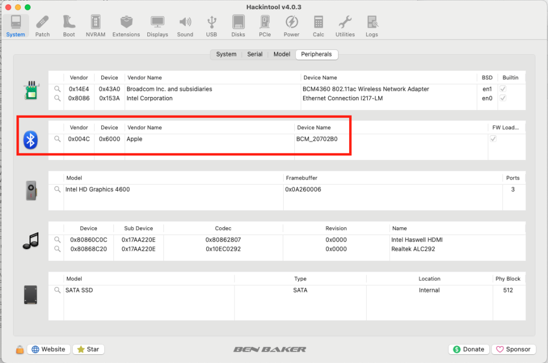Click the Sponsor button
Screen dimensions: 548x363
513,349
